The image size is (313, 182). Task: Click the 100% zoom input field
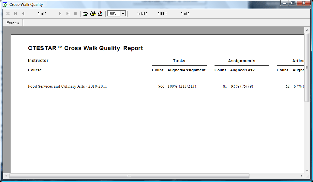pyautogui.click(x=113, y=14)
